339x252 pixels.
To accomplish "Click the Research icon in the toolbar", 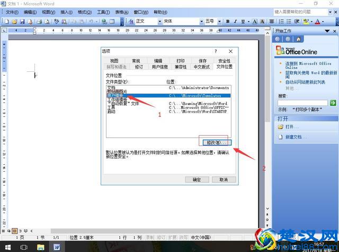I will tap(64, 21).
